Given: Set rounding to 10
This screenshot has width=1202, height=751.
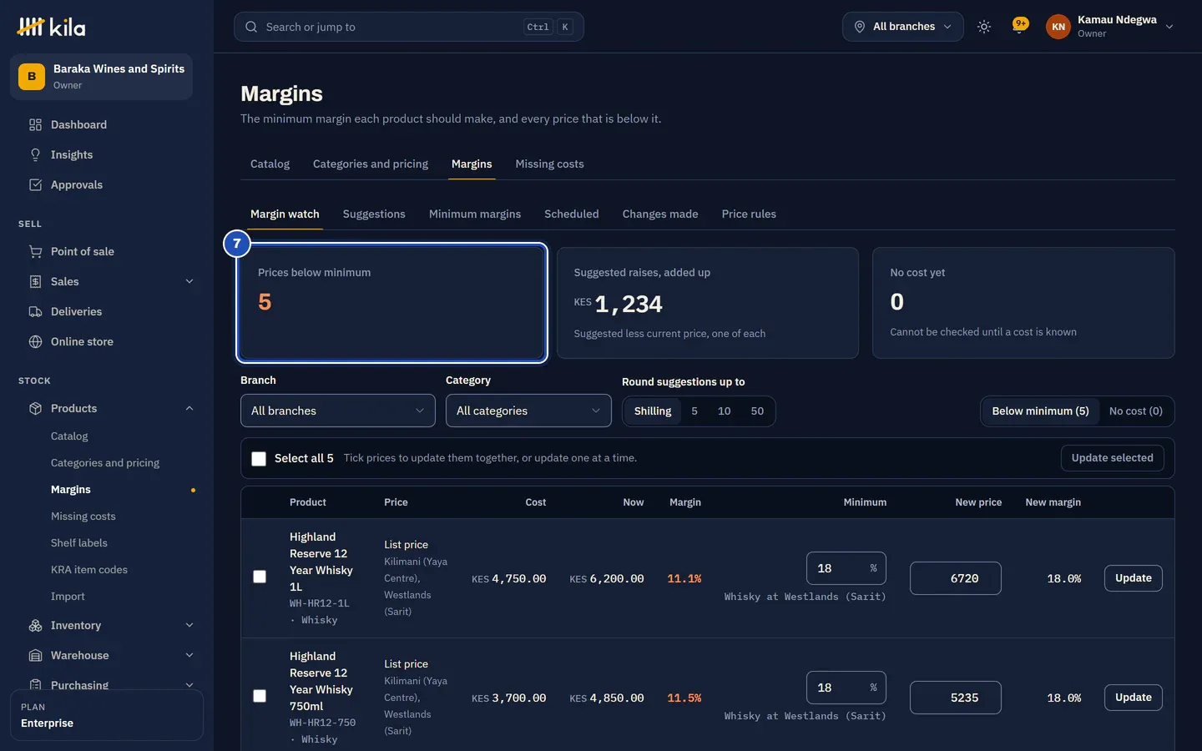Looking at the screenshot, I should (x=725, y=411).
